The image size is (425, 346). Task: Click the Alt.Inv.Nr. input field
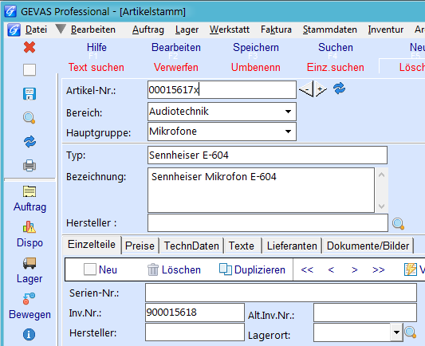[x=365, y=313]
